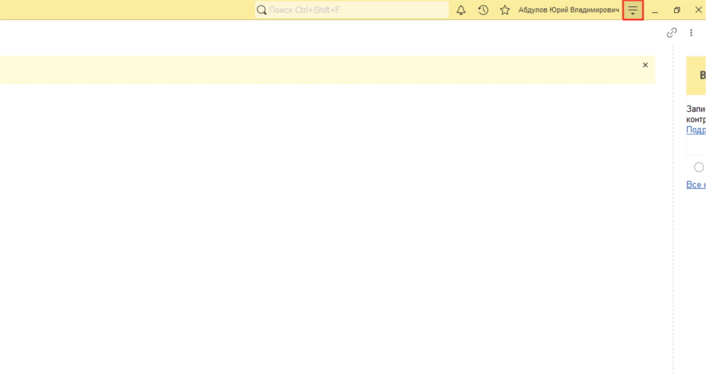The width and height of the screenshot is (706, 377).
Task: Click the dashed vertical panel divider
Action: coord(673,251)
